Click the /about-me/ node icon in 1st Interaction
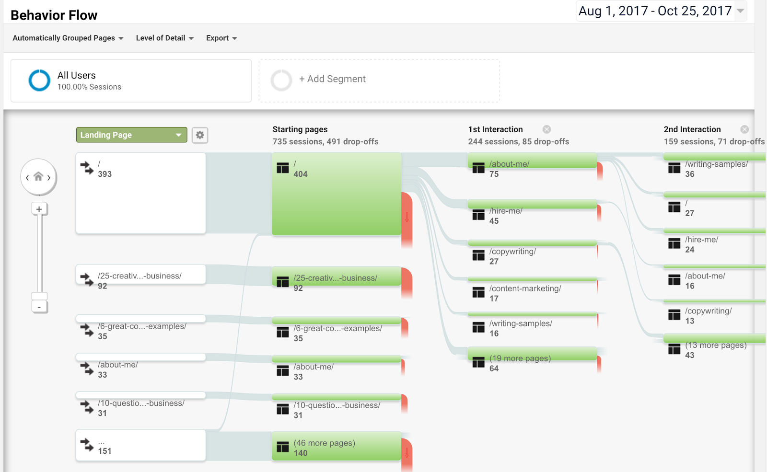The height and width of the screenshot is (472, 767). coord(478,168)
